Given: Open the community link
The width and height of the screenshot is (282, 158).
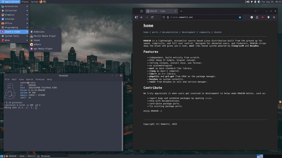Looking at the screenshot, I should 205,32.
